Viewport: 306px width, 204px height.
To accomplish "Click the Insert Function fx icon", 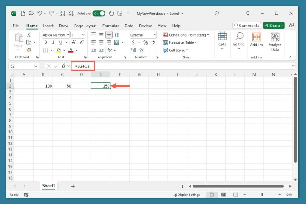I will point(64,66).
